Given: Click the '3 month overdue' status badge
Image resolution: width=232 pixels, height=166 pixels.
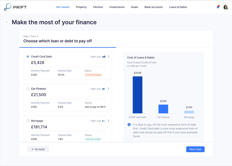Looking at the screenshot, I should pos(93,75).
